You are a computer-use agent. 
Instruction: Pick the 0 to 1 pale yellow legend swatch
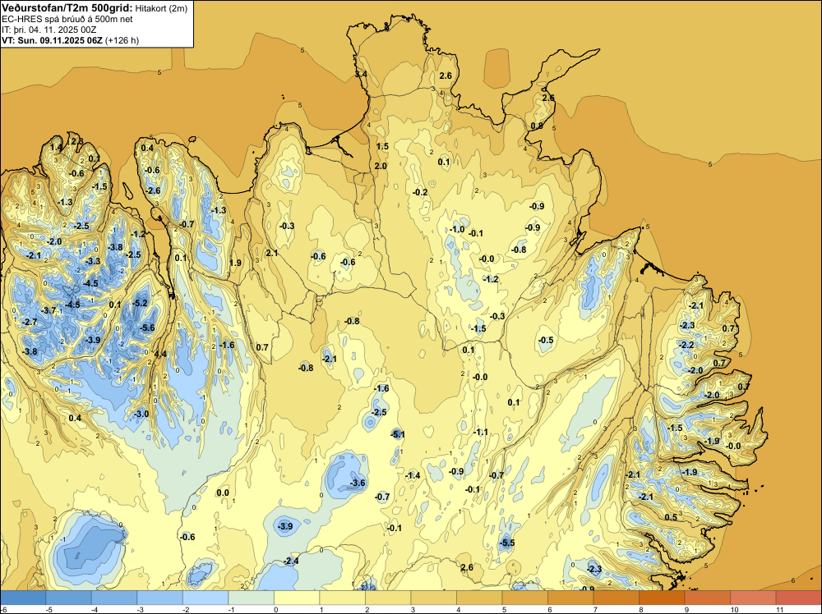(x=297, y=598)
